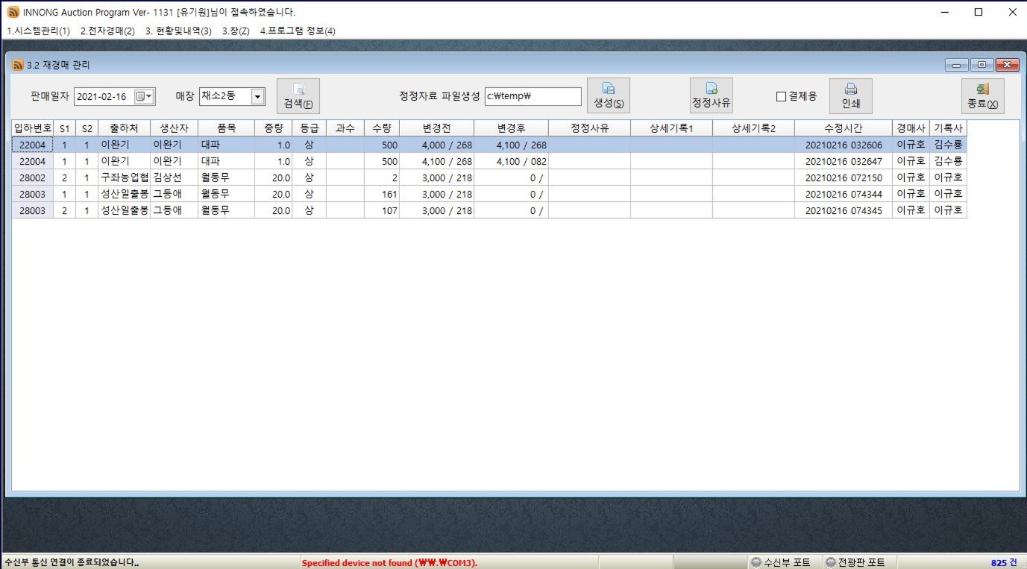Sort by the 수정시간 column header
The width and height of the screenshot is (1027, 569).
[x=843, y=128]
